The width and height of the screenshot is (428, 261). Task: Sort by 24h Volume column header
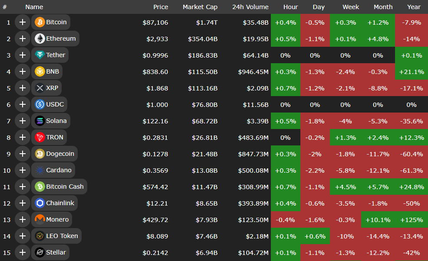[x=250, y=7]
